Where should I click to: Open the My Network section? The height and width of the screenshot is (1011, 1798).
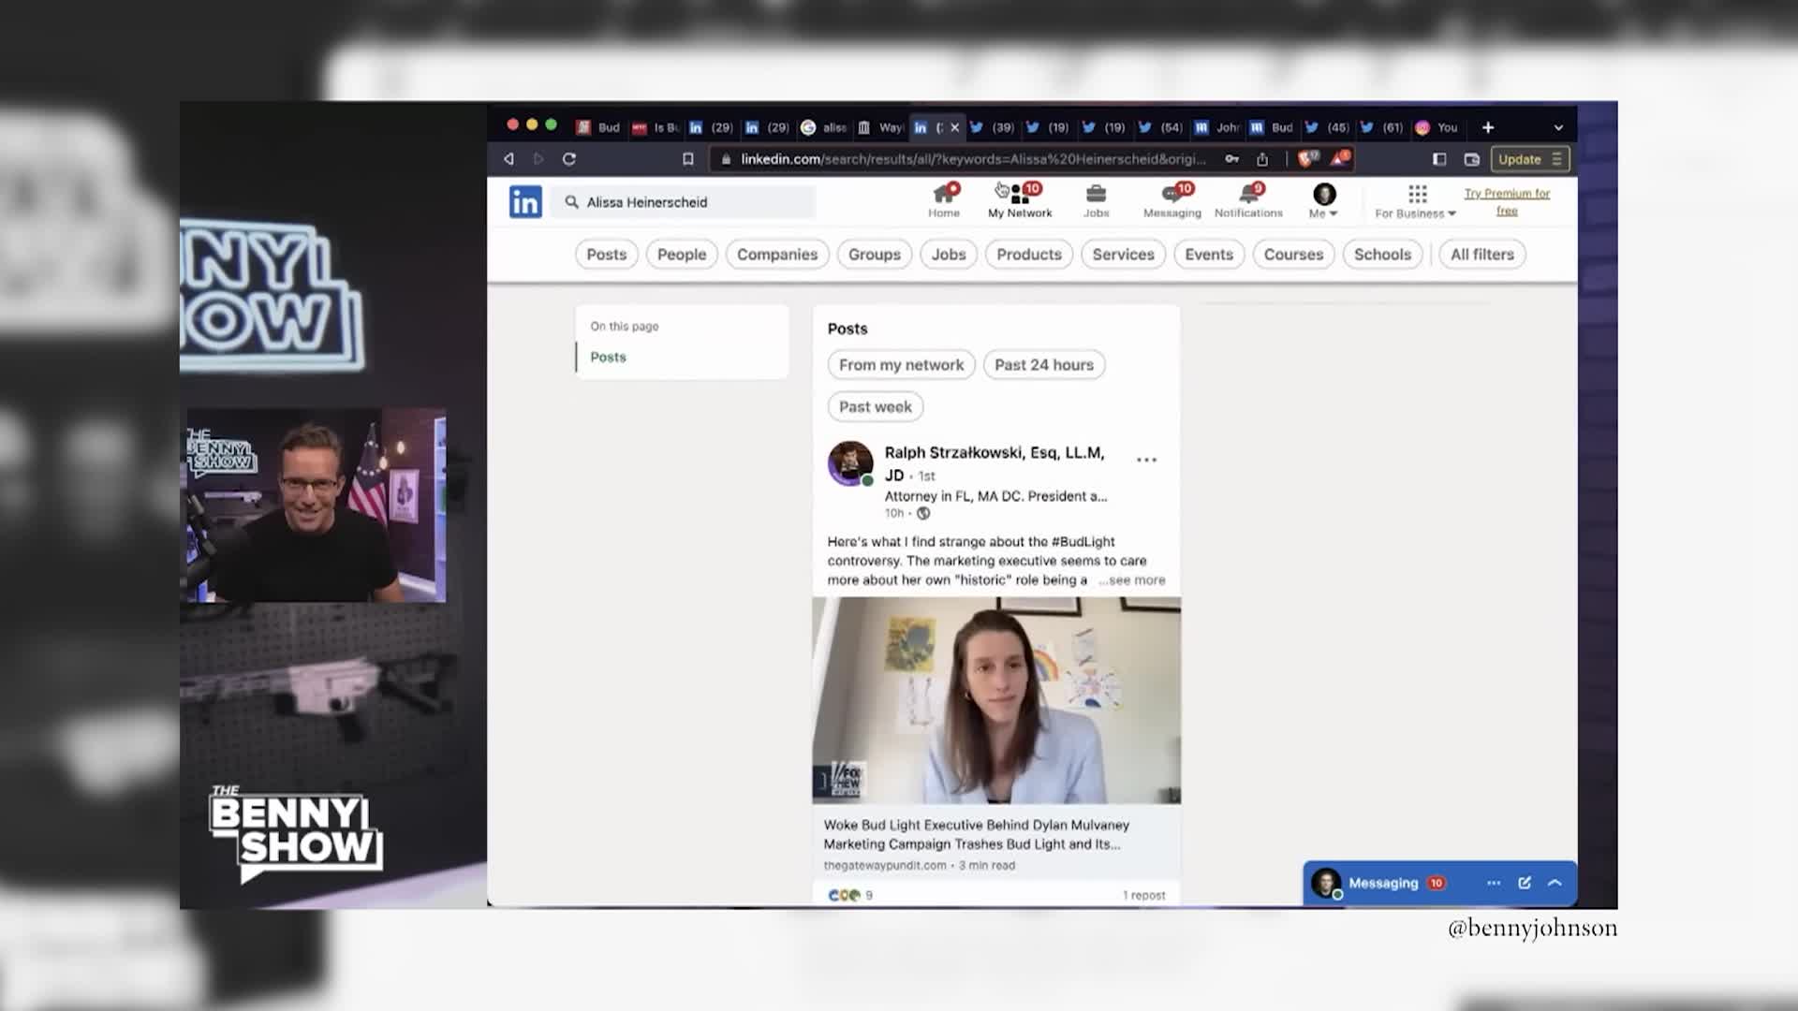click(1020, 200)
